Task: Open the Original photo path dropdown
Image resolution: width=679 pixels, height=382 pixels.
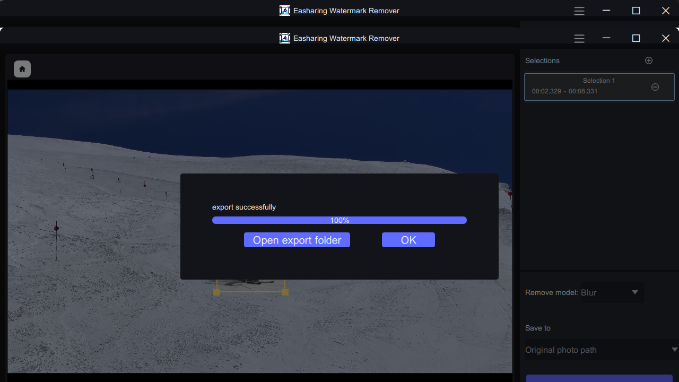Action: click(599, 350)
